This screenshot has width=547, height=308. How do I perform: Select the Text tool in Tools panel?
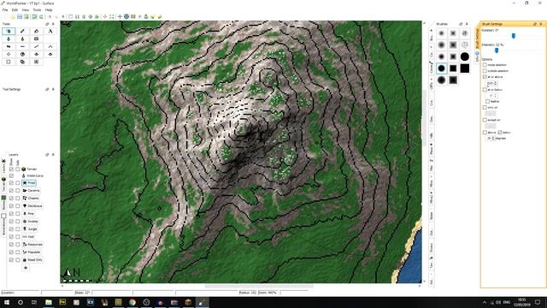pyautogui.click(x=50, y=31)
